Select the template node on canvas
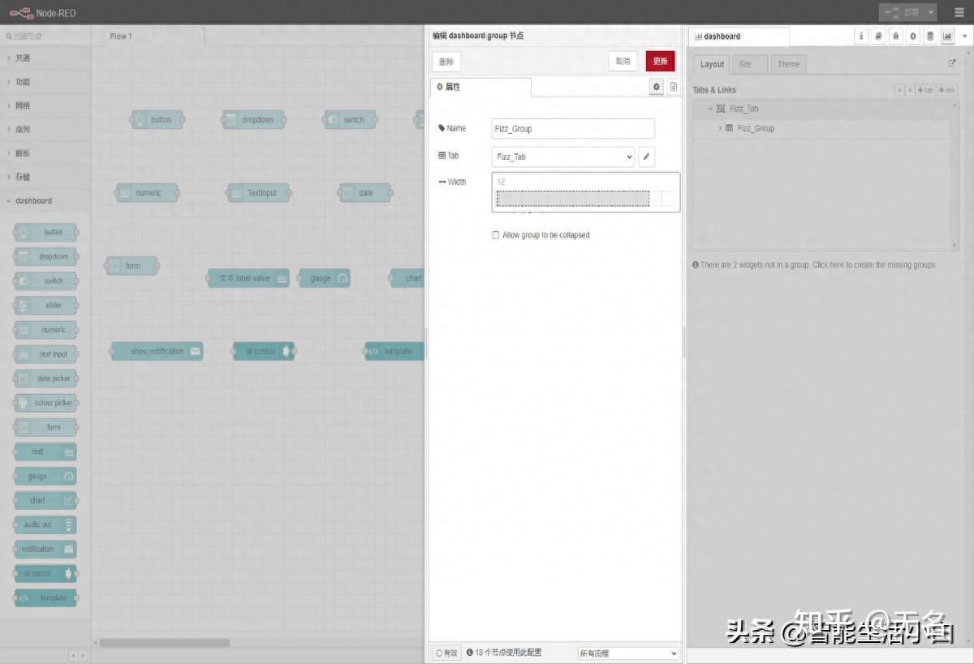974x664 pixels. [x=394, y=351]
